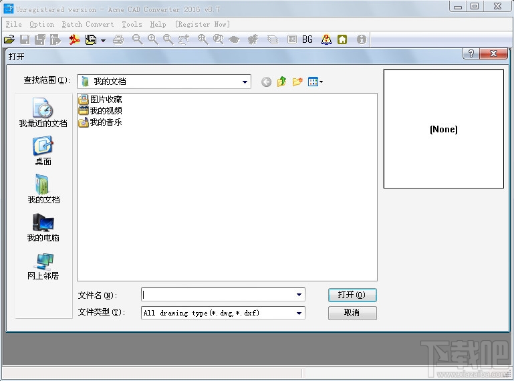Image resolution: width=514 pixels, height=381 pixels.
Task: Click the Save toolbar icon
Action: (x=25, y=39)
